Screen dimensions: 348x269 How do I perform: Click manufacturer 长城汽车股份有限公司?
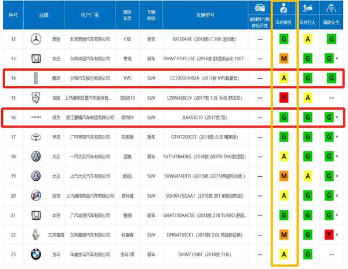coord(90,78)
